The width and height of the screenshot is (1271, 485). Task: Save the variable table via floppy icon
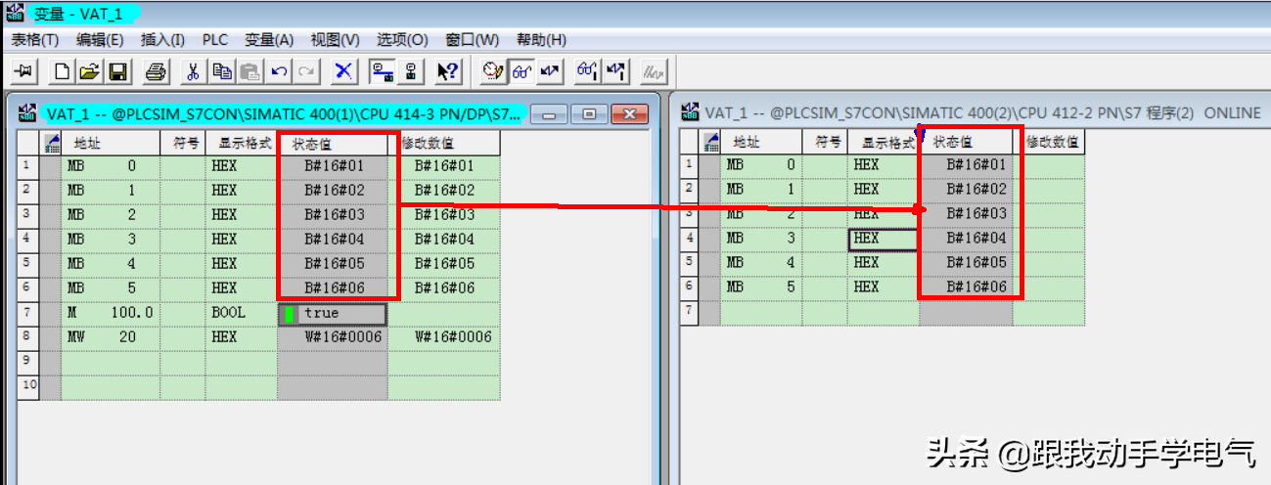click(x=117, y=71)
